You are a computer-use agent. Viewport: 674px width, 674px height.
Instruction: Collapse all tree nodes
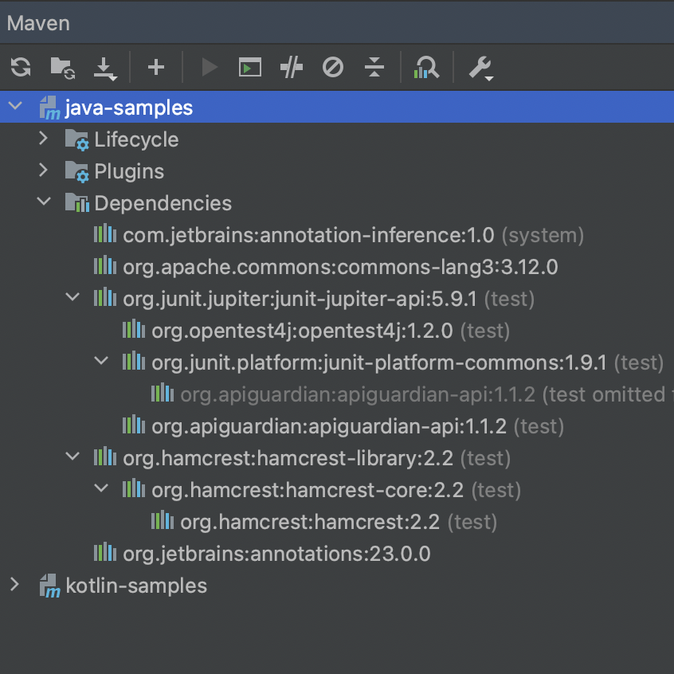374,67
